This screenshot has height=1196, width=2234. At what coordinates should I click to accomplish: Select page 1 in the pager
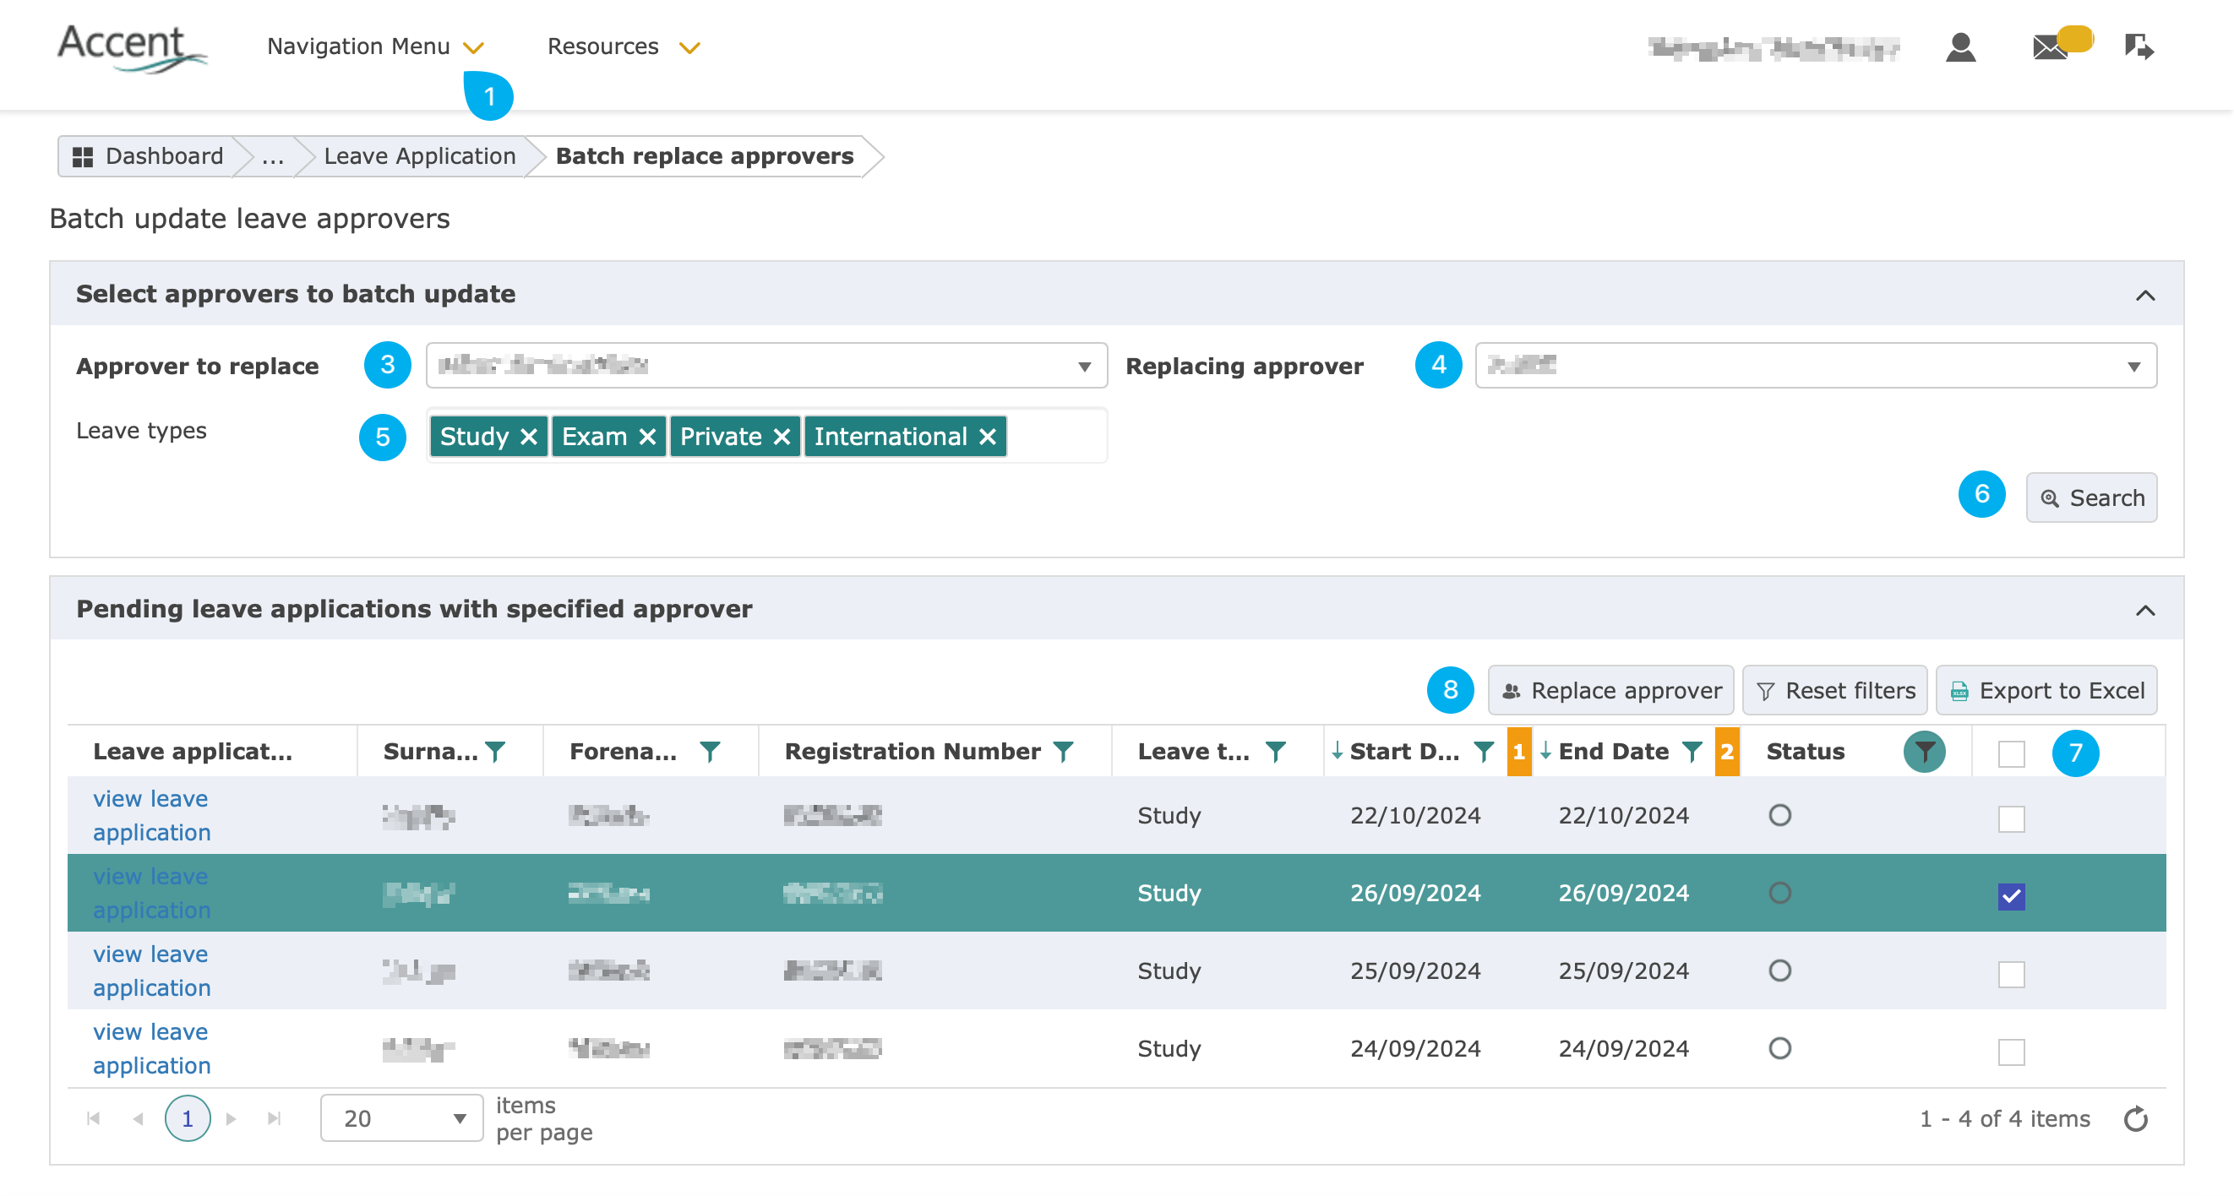[188, 1119]
